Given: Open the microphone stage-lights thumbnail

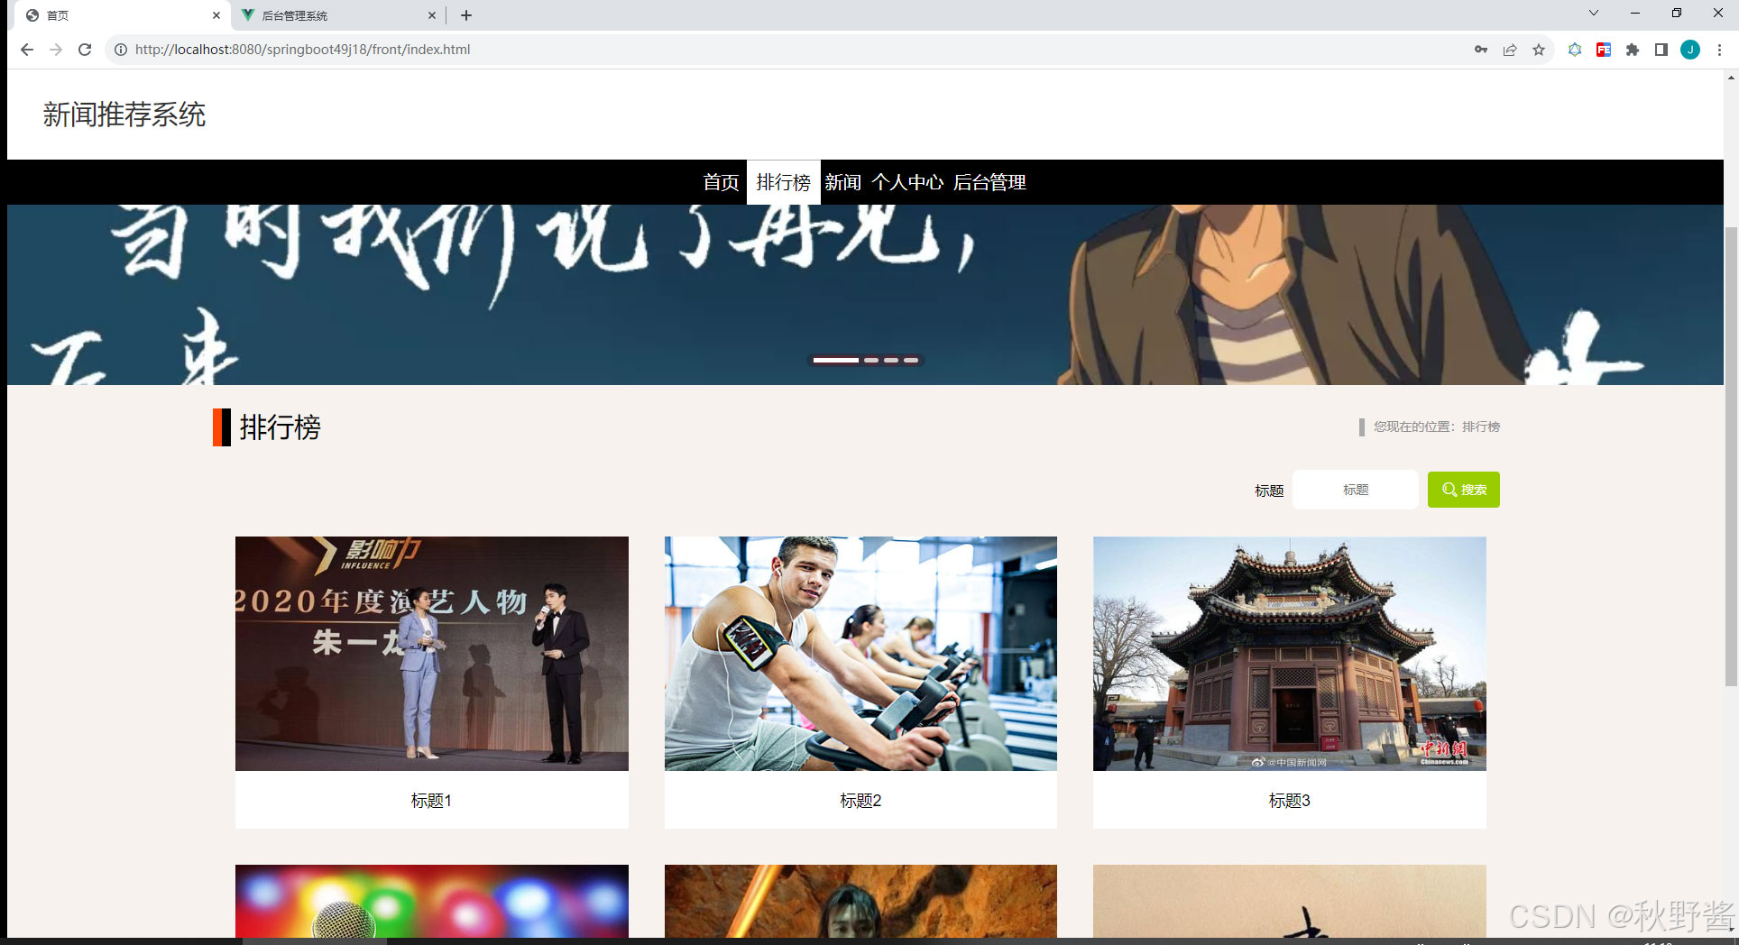Looking at the screenshot, I should point(432,901).
